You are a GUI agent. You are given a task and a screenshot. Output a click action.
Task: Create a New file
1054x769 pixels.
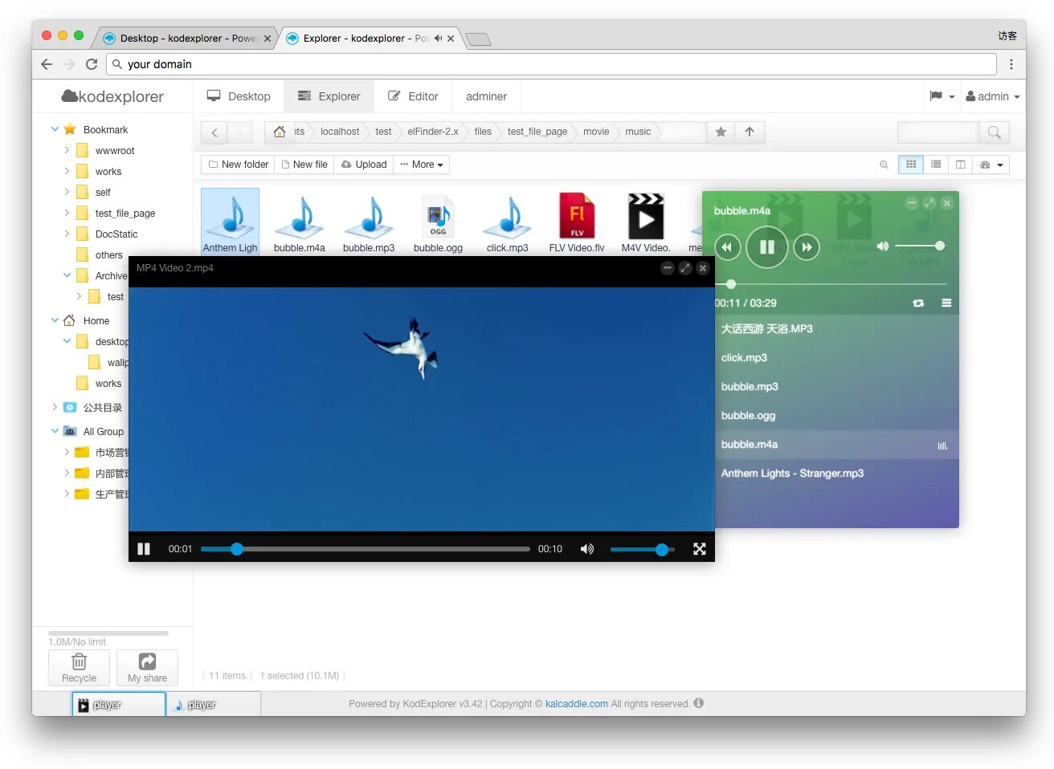[x=304, y=165]
